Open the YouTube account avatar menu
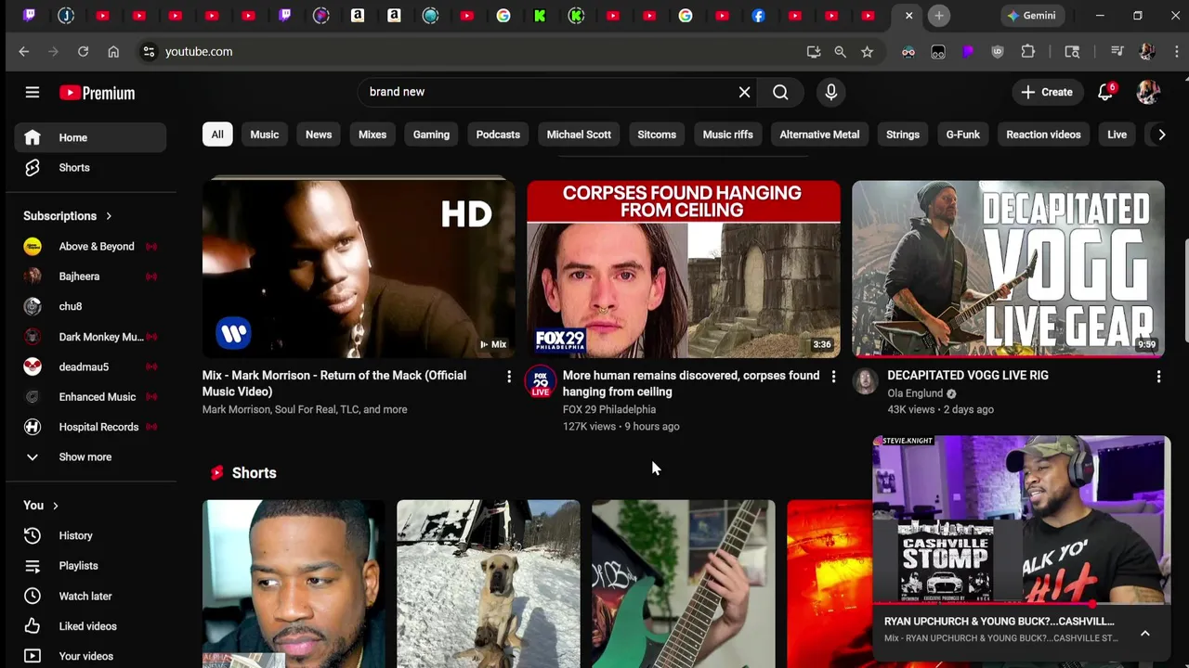This screenshot has width=1189, height=668. pyautogui.click(x=1148, y=92)
